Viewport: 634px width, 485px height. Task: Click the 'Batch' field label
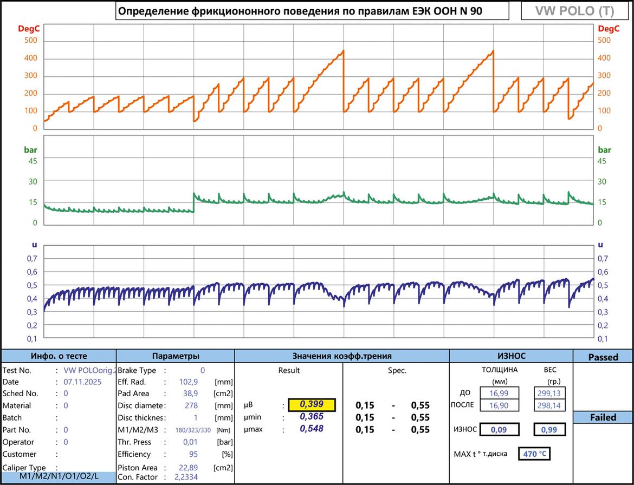(x=12, y=418)
